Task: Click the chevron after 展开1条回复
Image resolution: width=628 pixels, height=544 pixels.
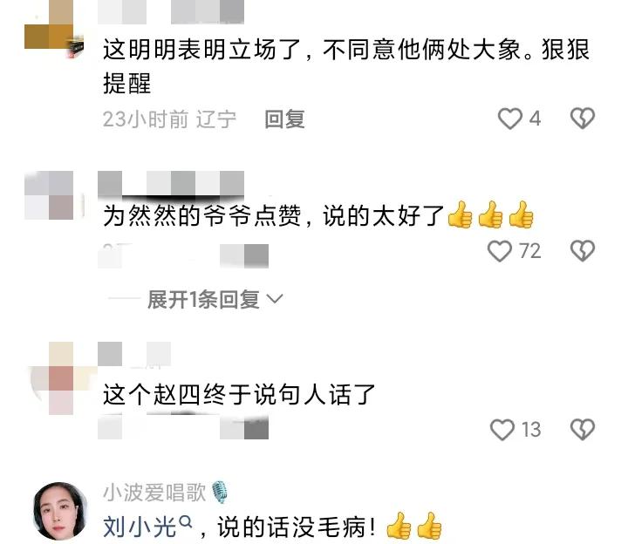Action: (x=275, y=299)
